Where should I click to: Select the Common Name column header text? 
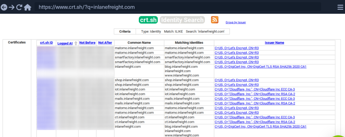[x=139, y=43]
